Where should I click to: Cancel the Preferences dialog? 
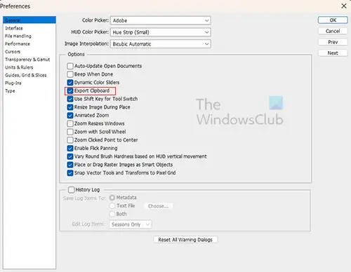[333, 31]
